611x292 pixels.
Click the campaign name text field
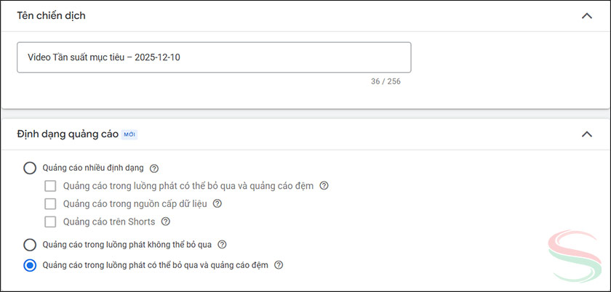tap(214, 57)
